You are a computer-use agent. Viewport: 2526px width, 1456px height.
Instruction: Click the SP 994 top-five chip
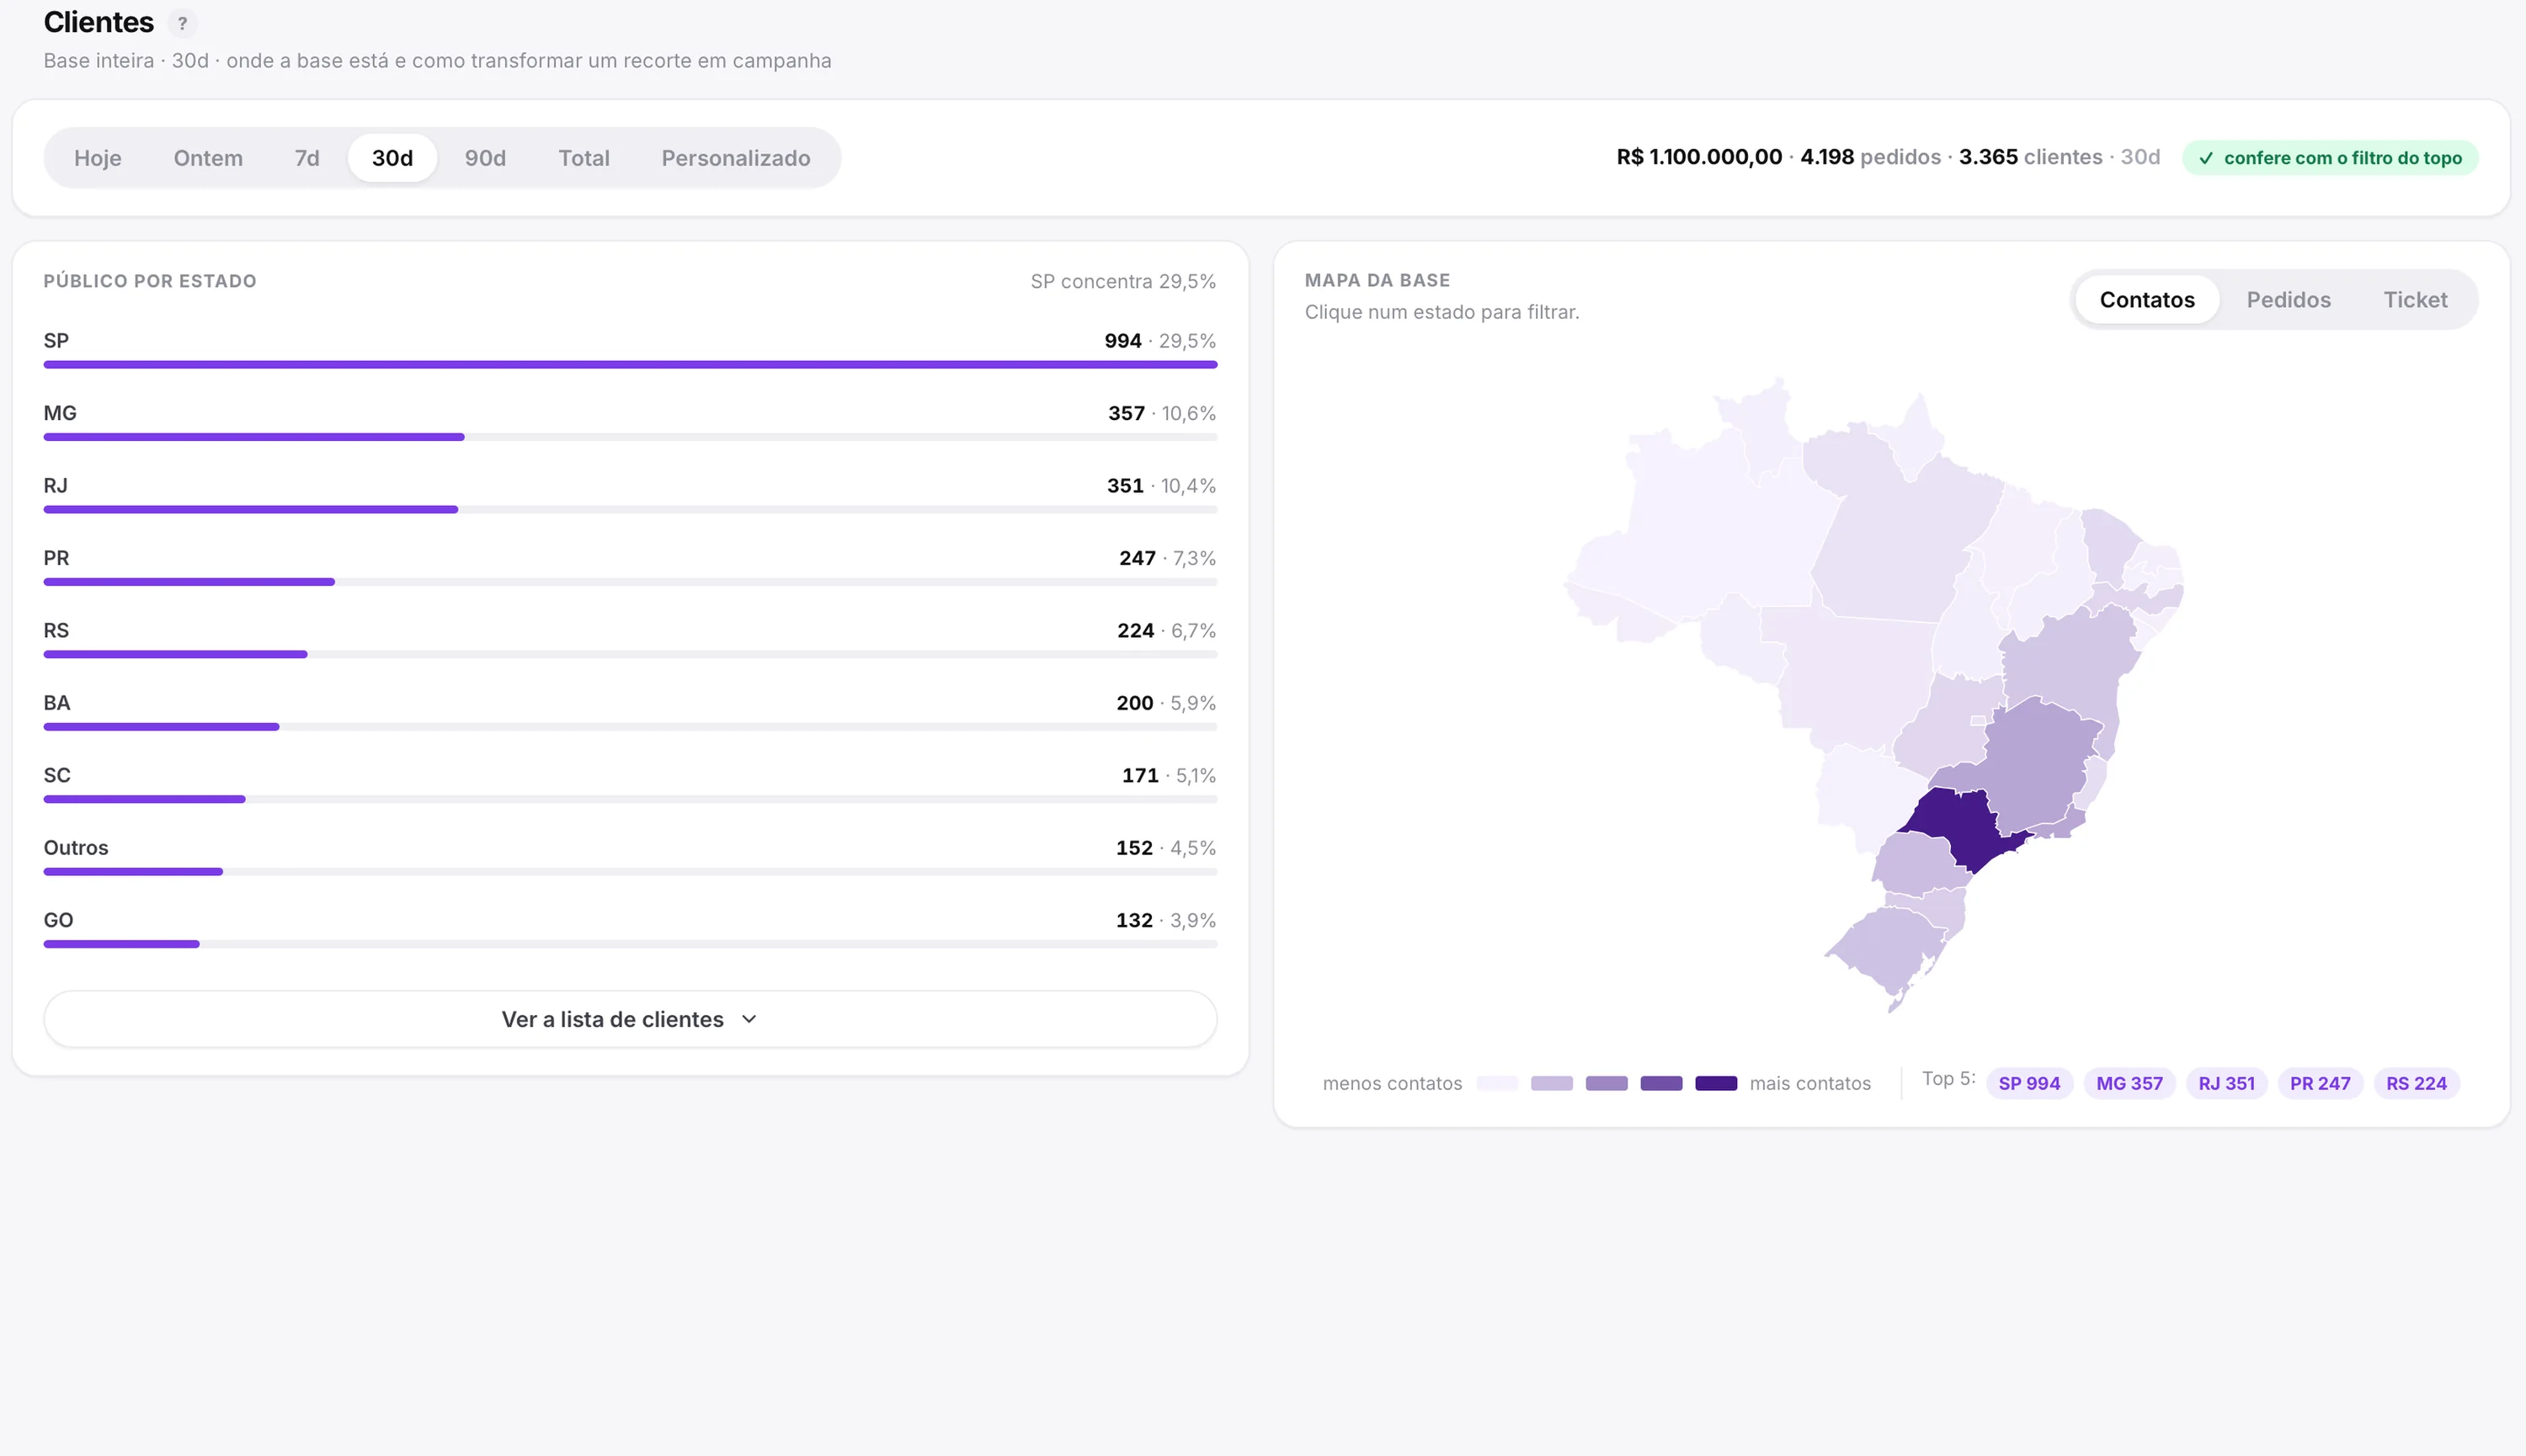[x=2029, y=1084]
